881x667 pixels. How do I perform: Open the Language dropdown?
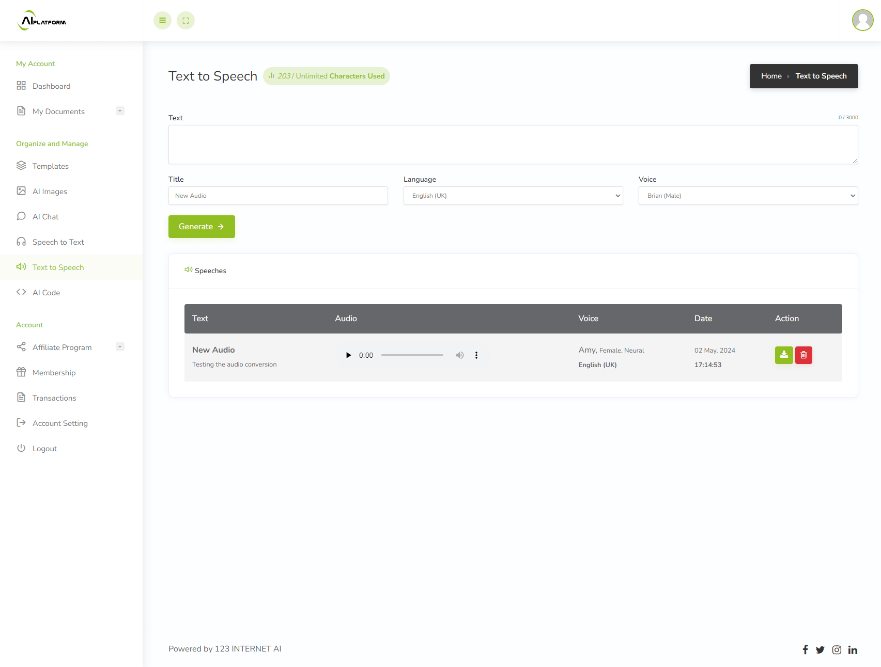tap(513, 196)
